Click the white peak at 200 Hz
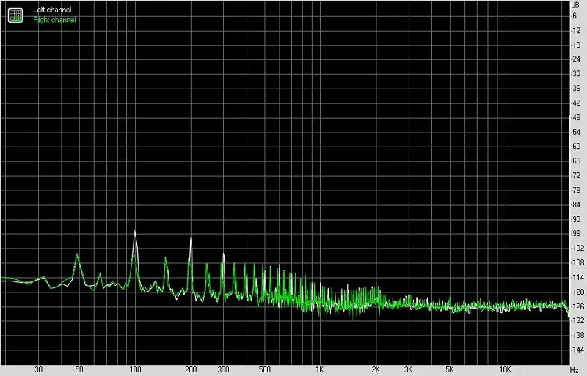 click(191, 240)
